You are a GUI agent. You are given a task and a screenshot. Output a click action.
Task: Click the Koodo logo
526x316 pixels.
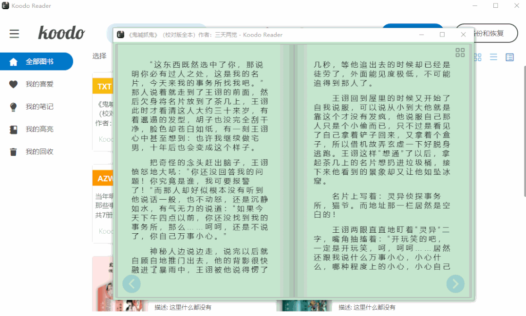[x=62, y=33]
